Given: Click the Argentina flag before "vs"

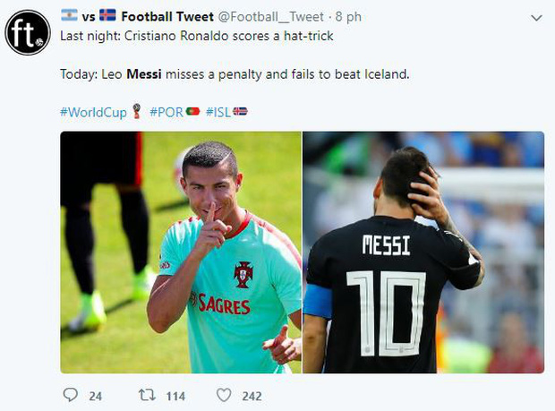Looking at the screenshot, I should 69,15.
